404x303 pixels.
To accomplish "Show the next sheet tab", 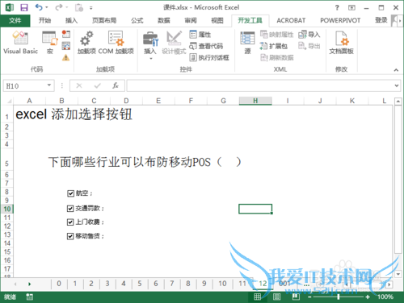I will coord(29,284).
